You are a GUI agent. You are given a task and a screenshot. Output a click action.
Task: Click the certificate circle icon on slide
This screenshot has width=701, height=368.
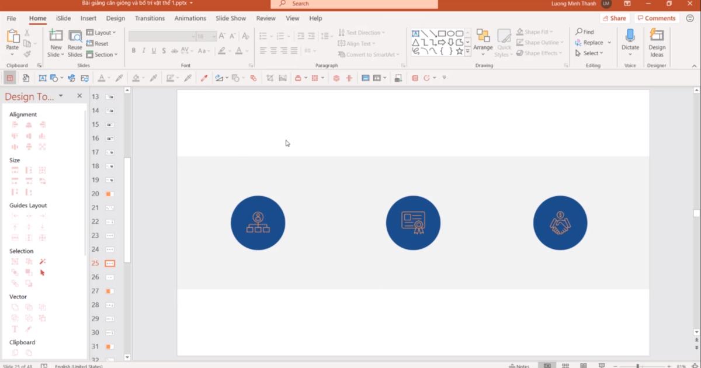(412, 223)
